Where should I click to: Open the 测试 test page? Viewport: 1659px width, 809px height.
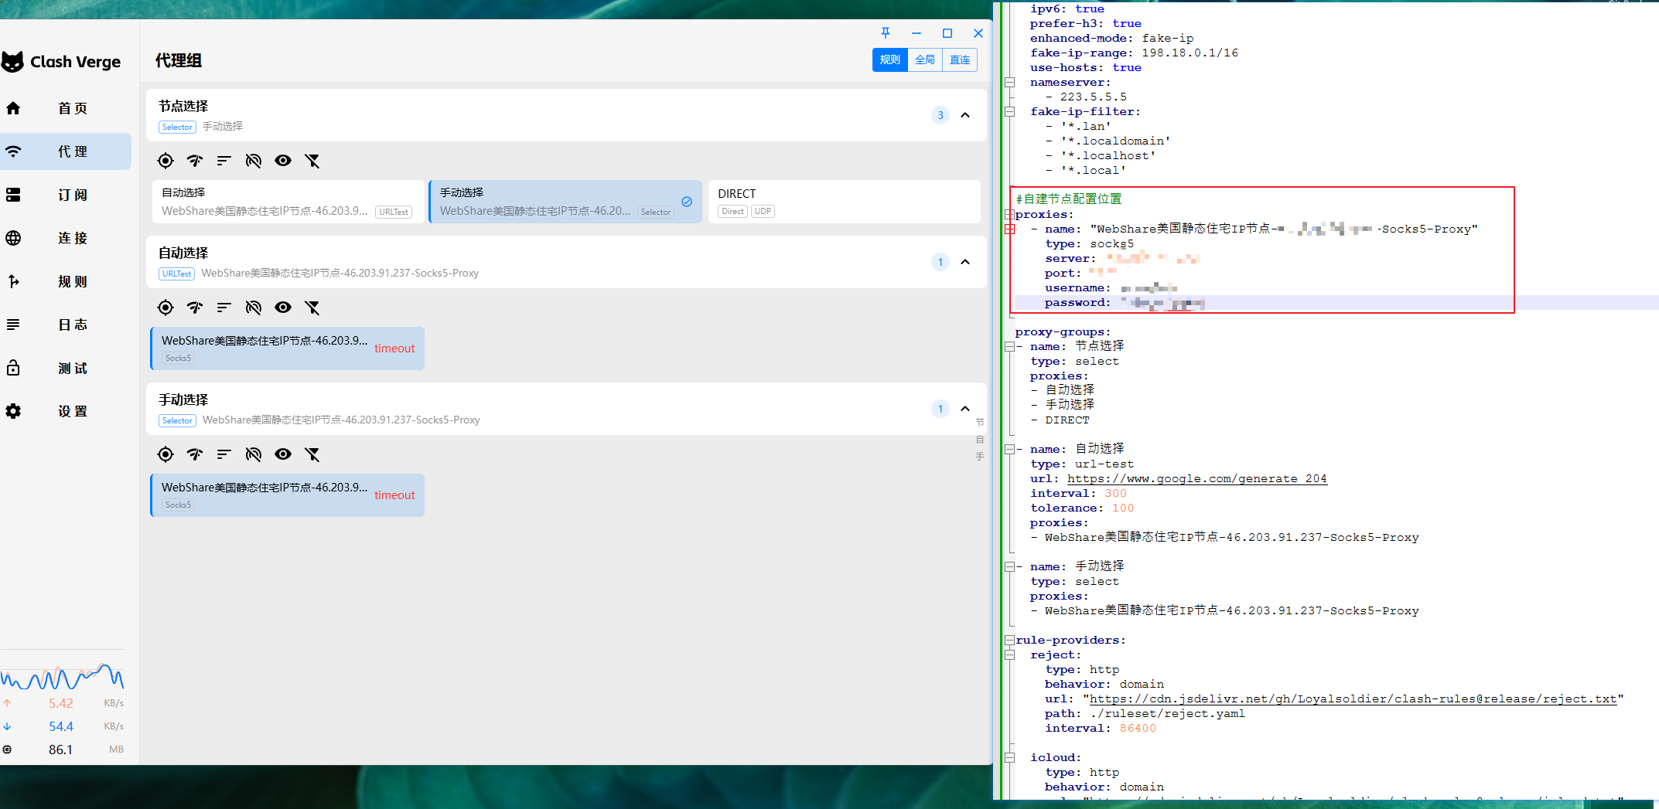coord(66,368)
